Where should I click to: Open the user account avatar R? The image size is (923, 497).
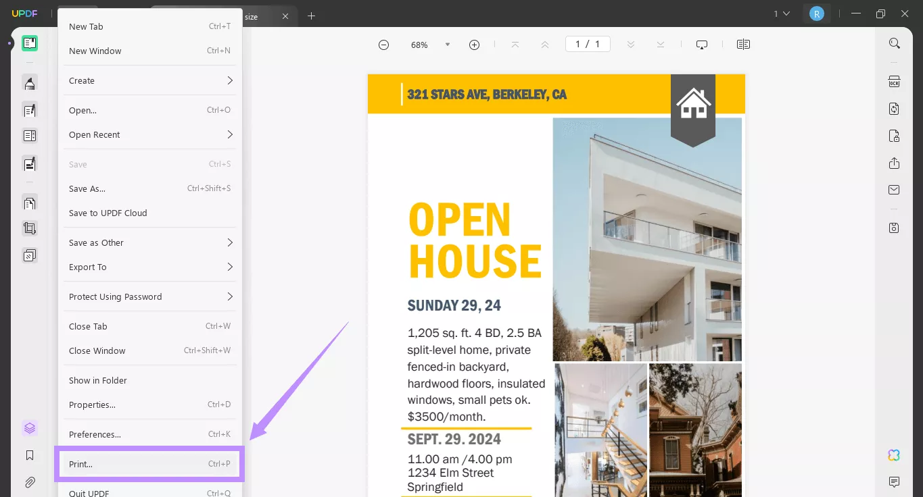click(x=817, y=14)
